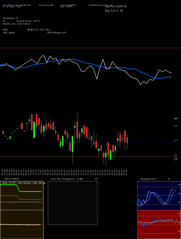The image size is (181, 239).
Task: Click the ADX chart panel with green line
Action: tap(22, 196)
